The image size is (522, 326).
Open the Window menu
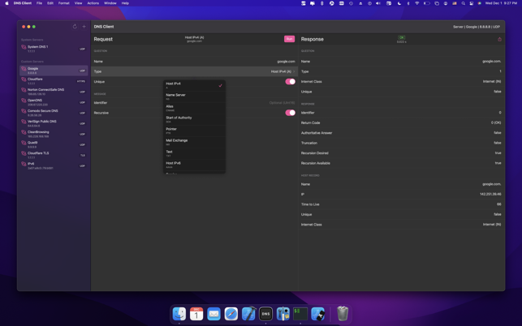click(x=110, y=3)
